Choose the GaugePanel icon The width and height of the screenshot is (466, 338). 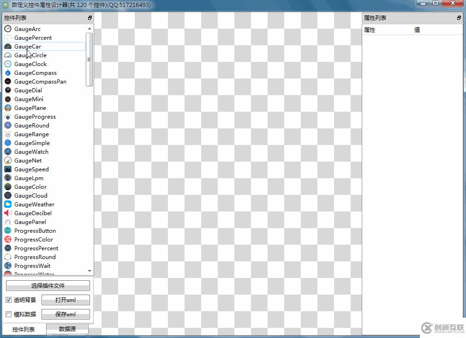(8, 222)
